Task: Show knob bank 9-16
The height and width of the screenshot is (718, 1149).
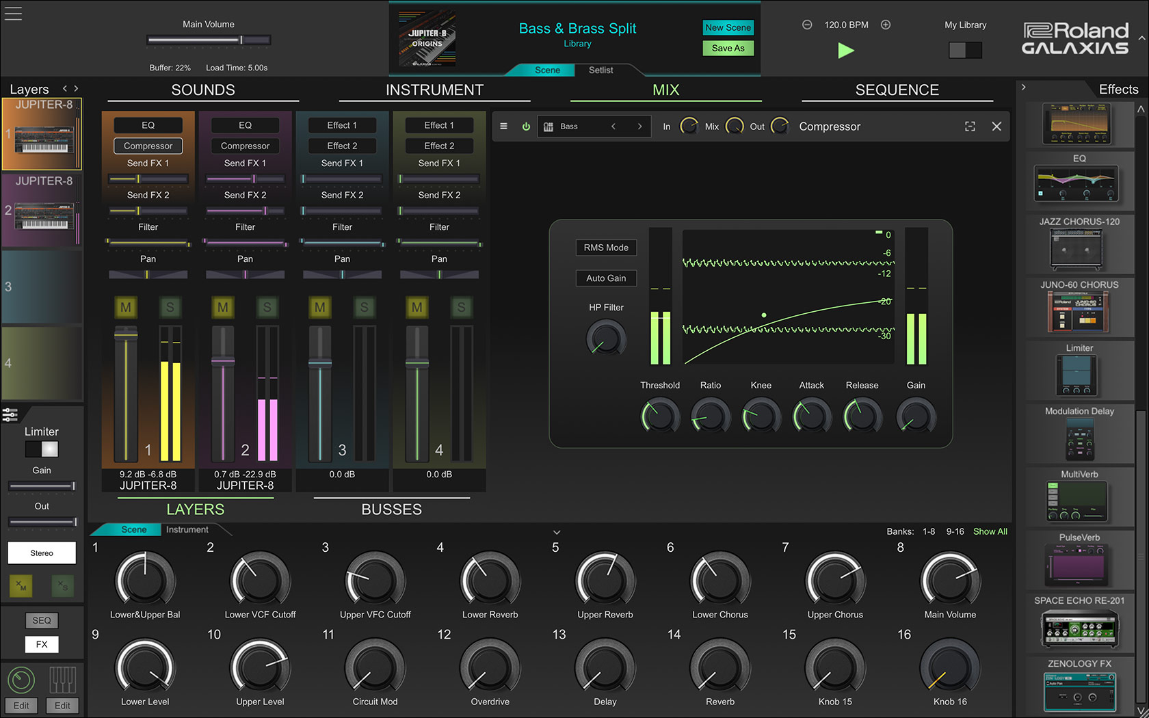Action: (955, 531)
